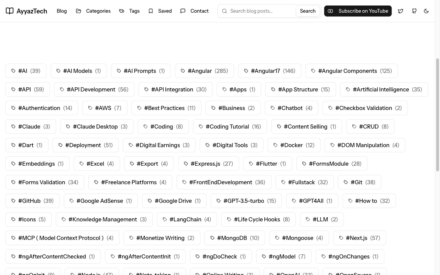The image size is (440, 275).
Task: Open the #Fullstack tag
Action: pyautogui.click(x=305, y=182)
